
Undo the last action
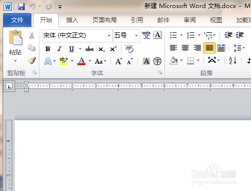coord(32,7)
